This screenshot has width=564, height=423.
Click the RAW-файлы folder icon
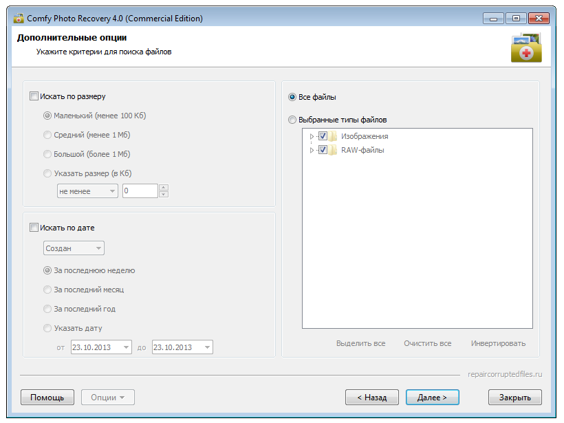pyautogui.click(x=333, y=150)
